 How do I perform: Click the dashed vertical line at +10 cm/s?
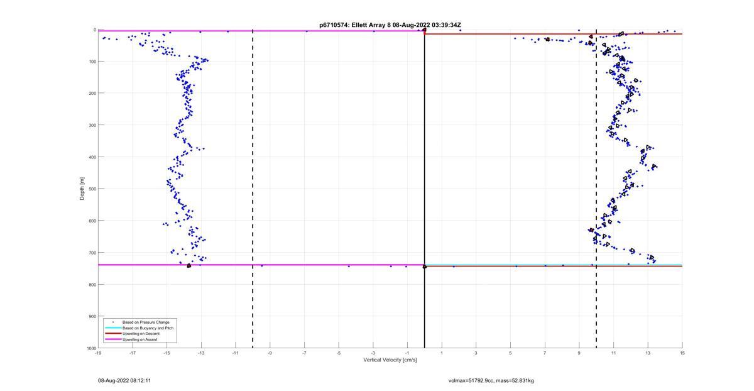coord(596,189)
